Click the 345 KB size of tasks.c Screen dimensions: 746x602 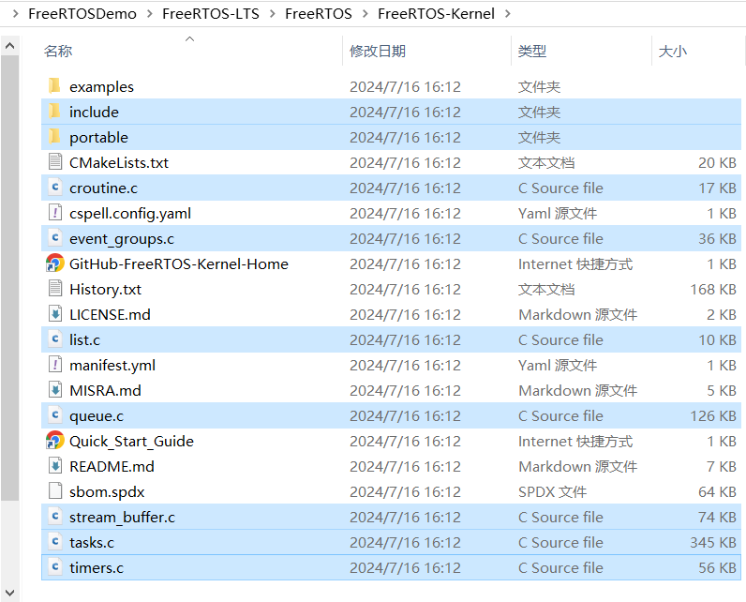click(713, 542)
